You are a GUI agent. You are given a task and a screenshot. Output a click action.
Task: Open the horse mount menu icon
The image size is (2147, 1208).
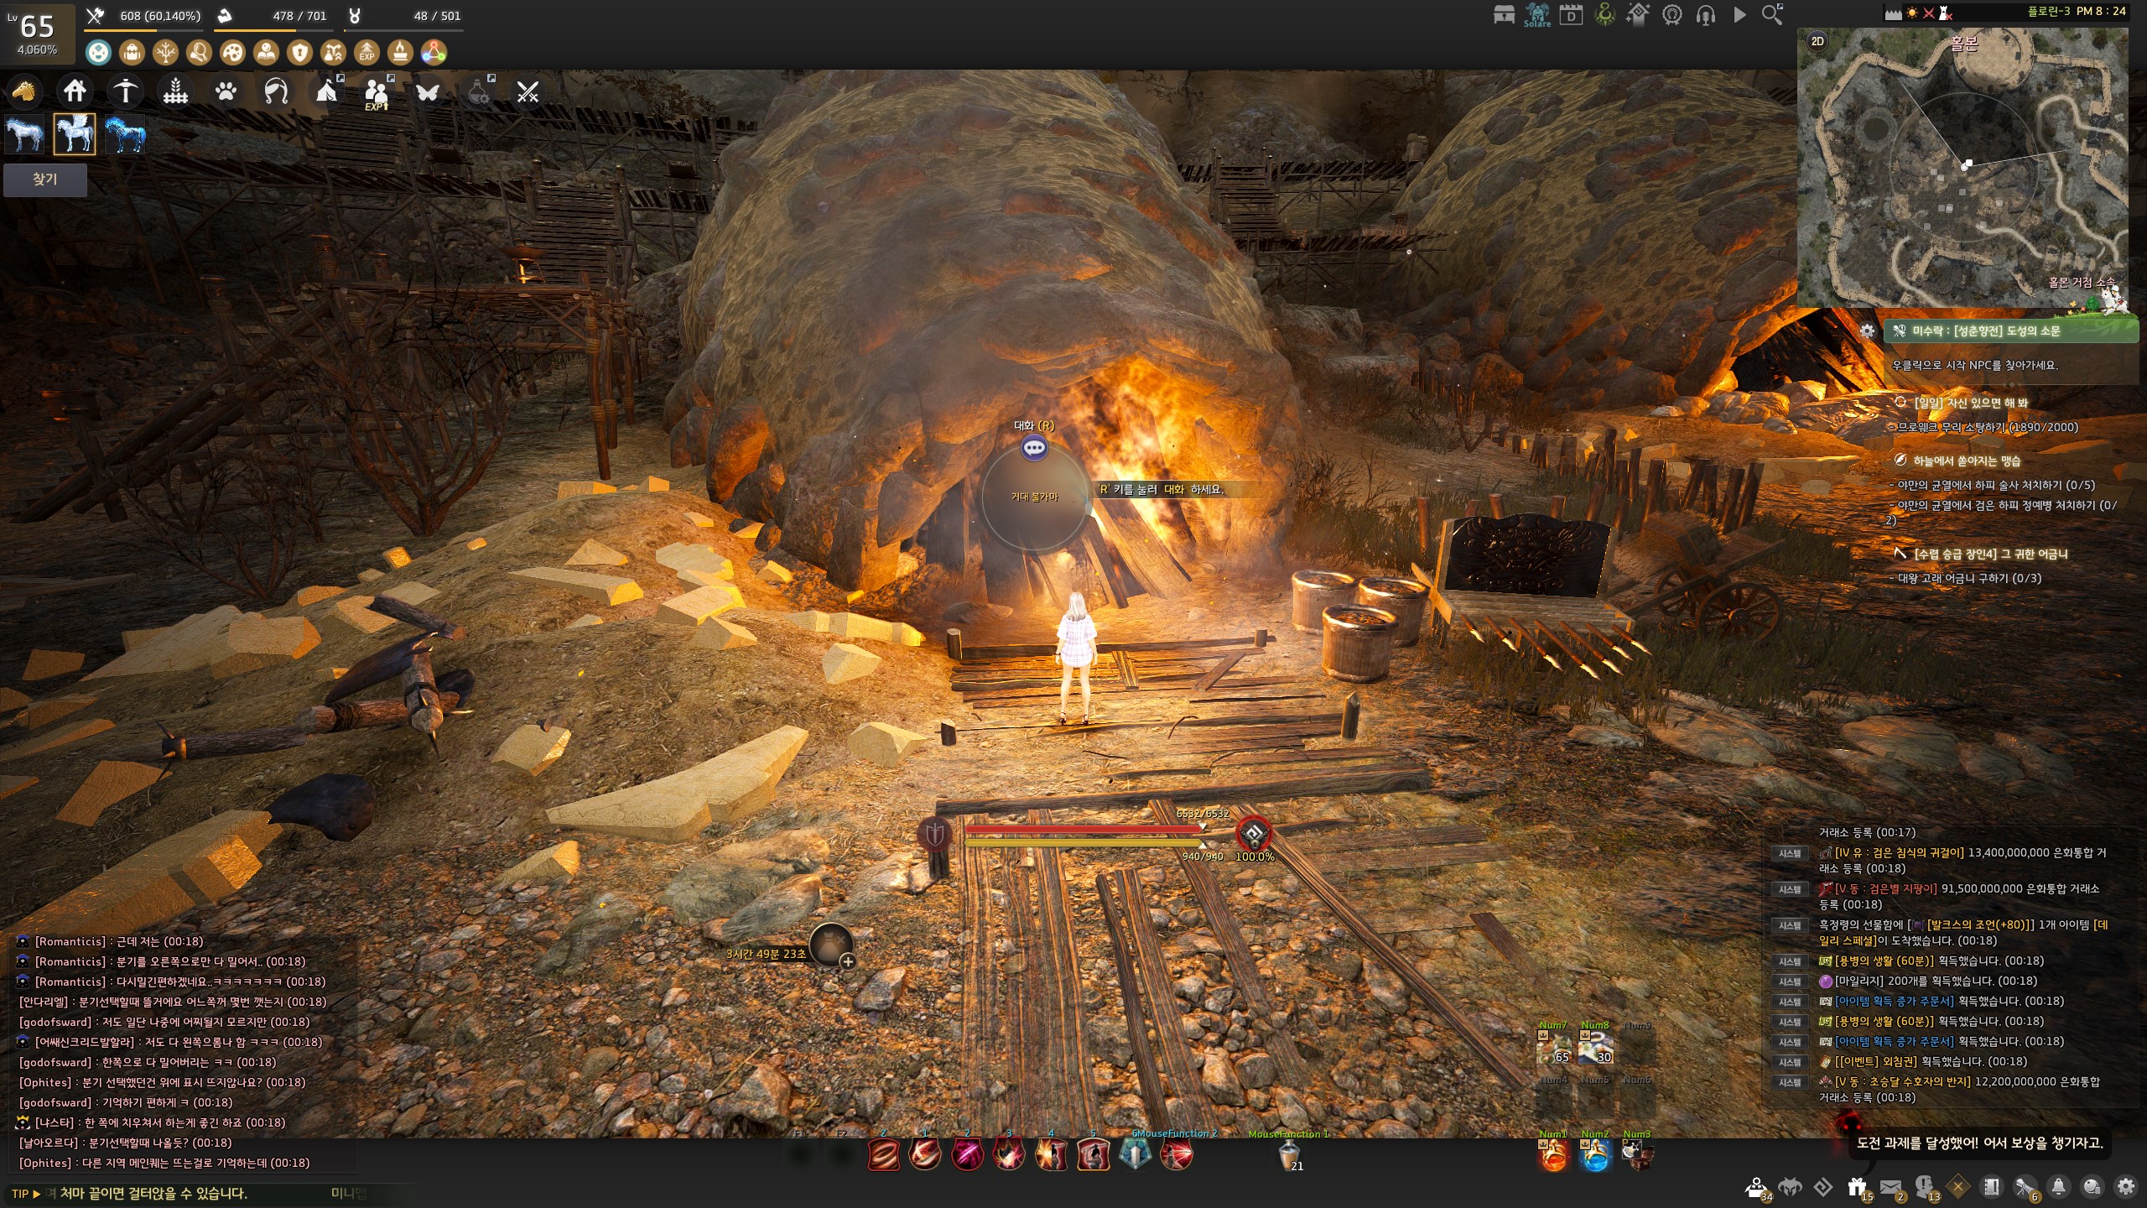pos(24,91)
